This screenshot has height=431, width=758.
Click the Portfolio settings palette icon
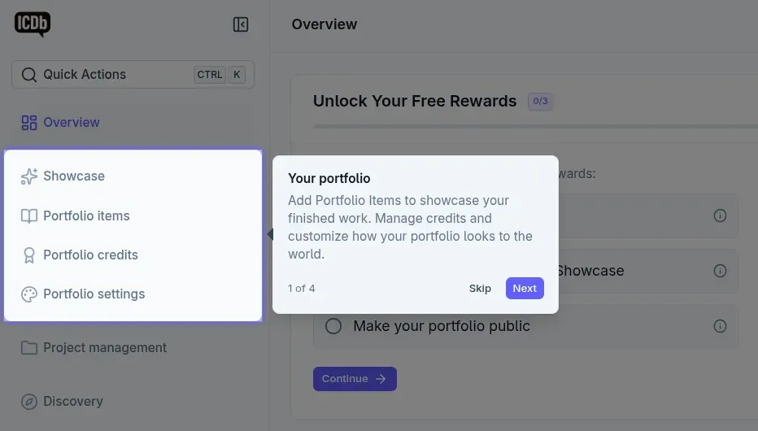point(29,294)
